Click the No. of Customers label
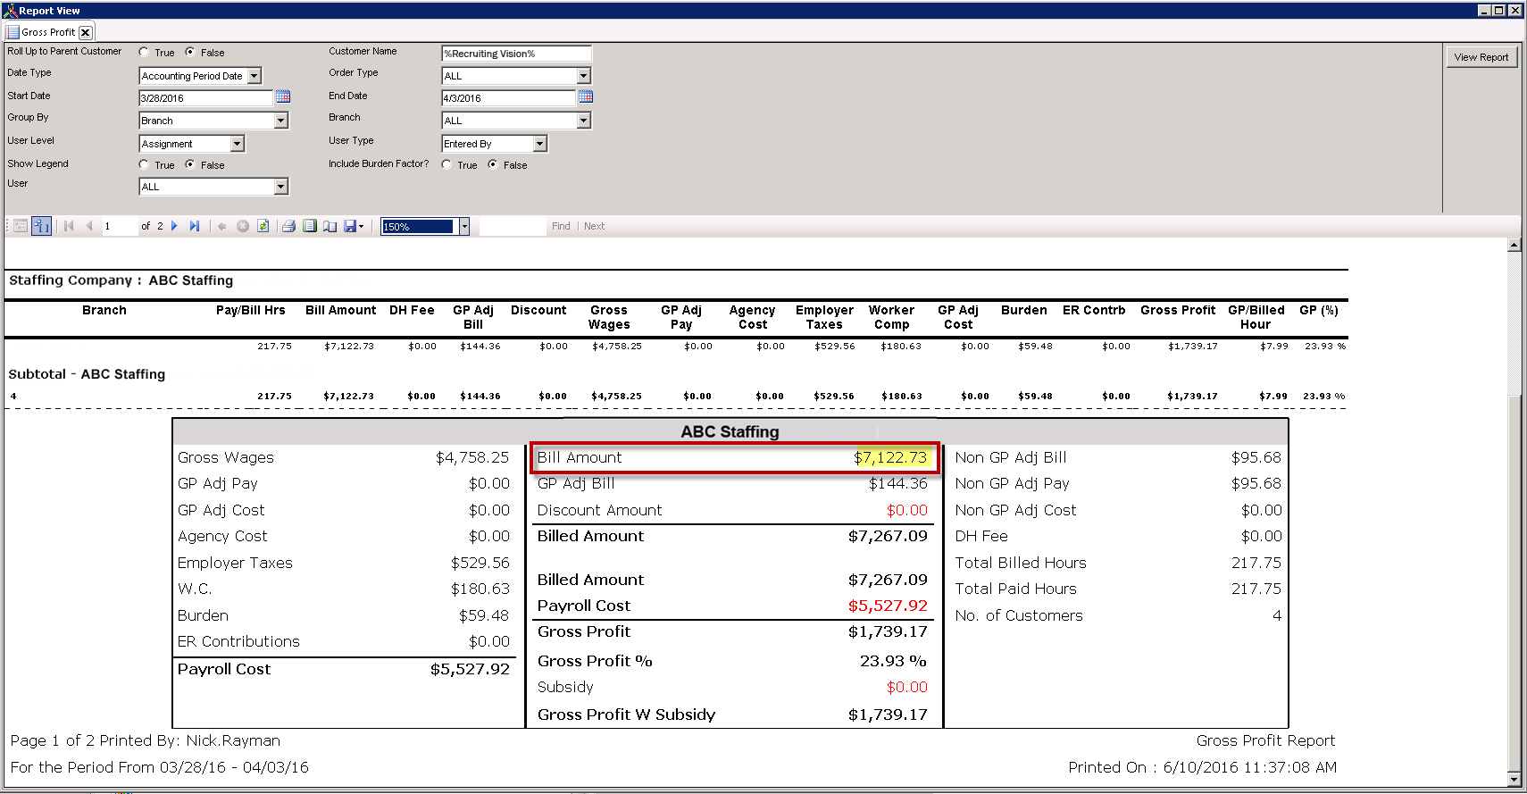The height and width of the screenshot is (794, 1527). pos(1019,615)
